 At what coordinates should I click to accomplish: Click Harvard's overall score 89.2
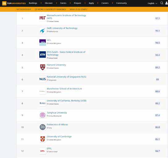157,67
